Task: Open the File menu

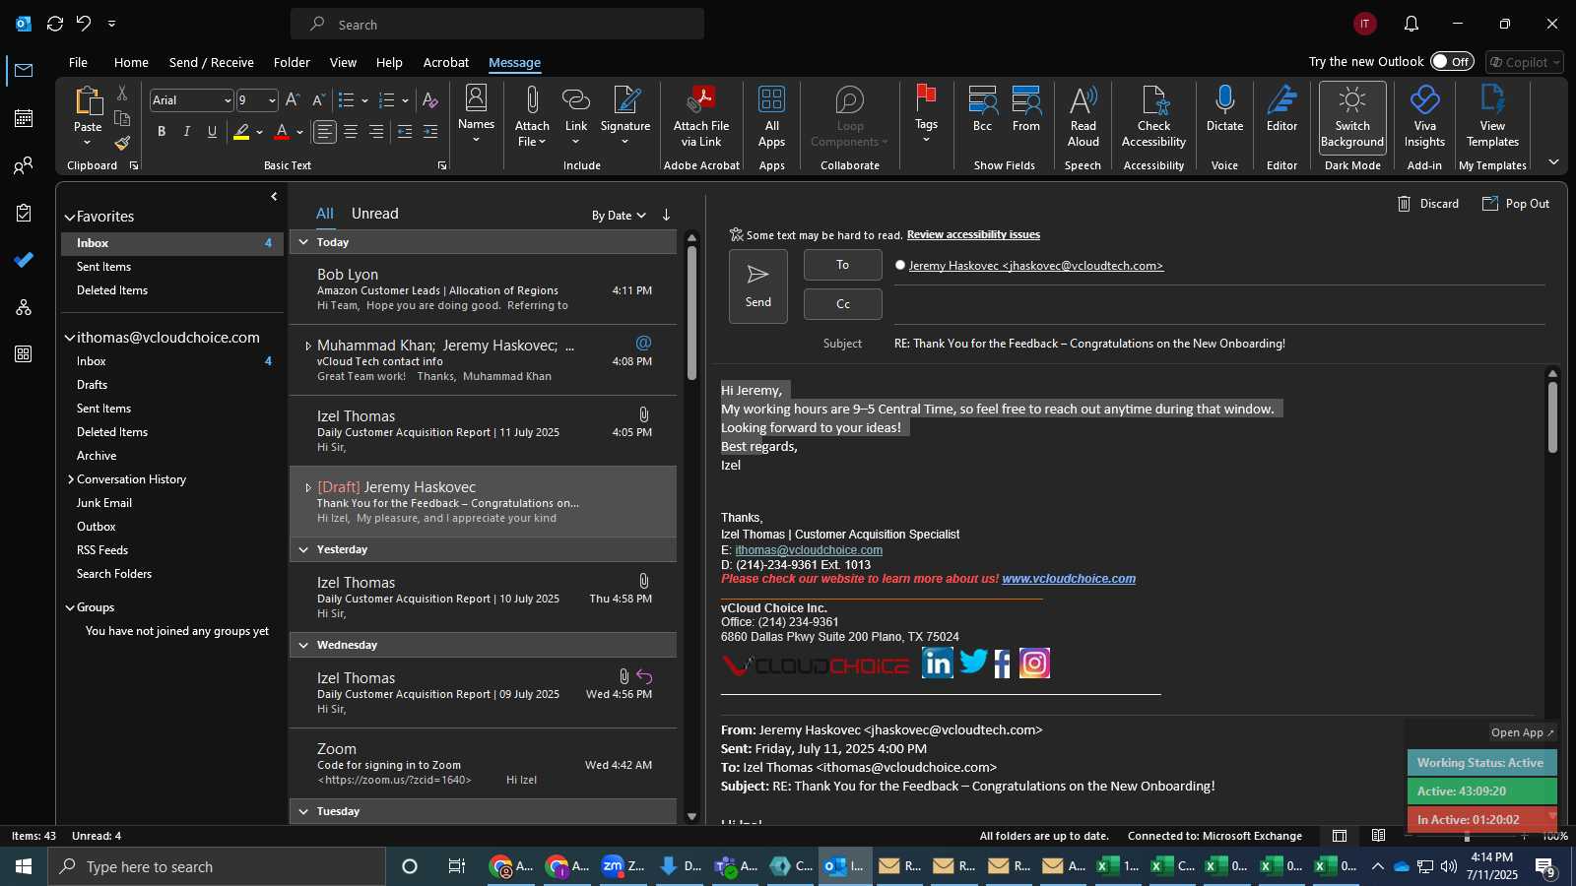Action: click(78, 62)
